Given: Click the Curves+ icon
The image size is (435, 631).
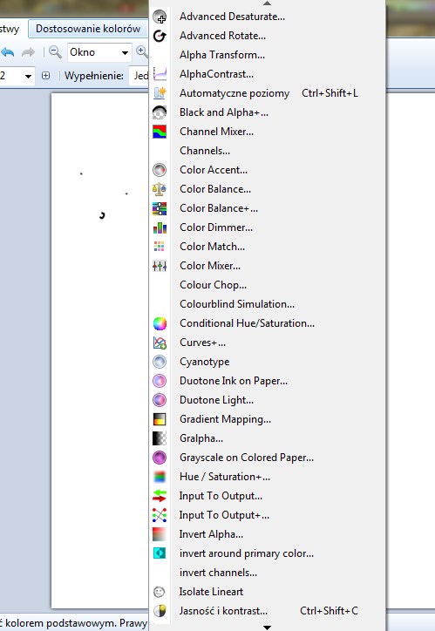Looking at the screenshot, I should tap(160, 343).
